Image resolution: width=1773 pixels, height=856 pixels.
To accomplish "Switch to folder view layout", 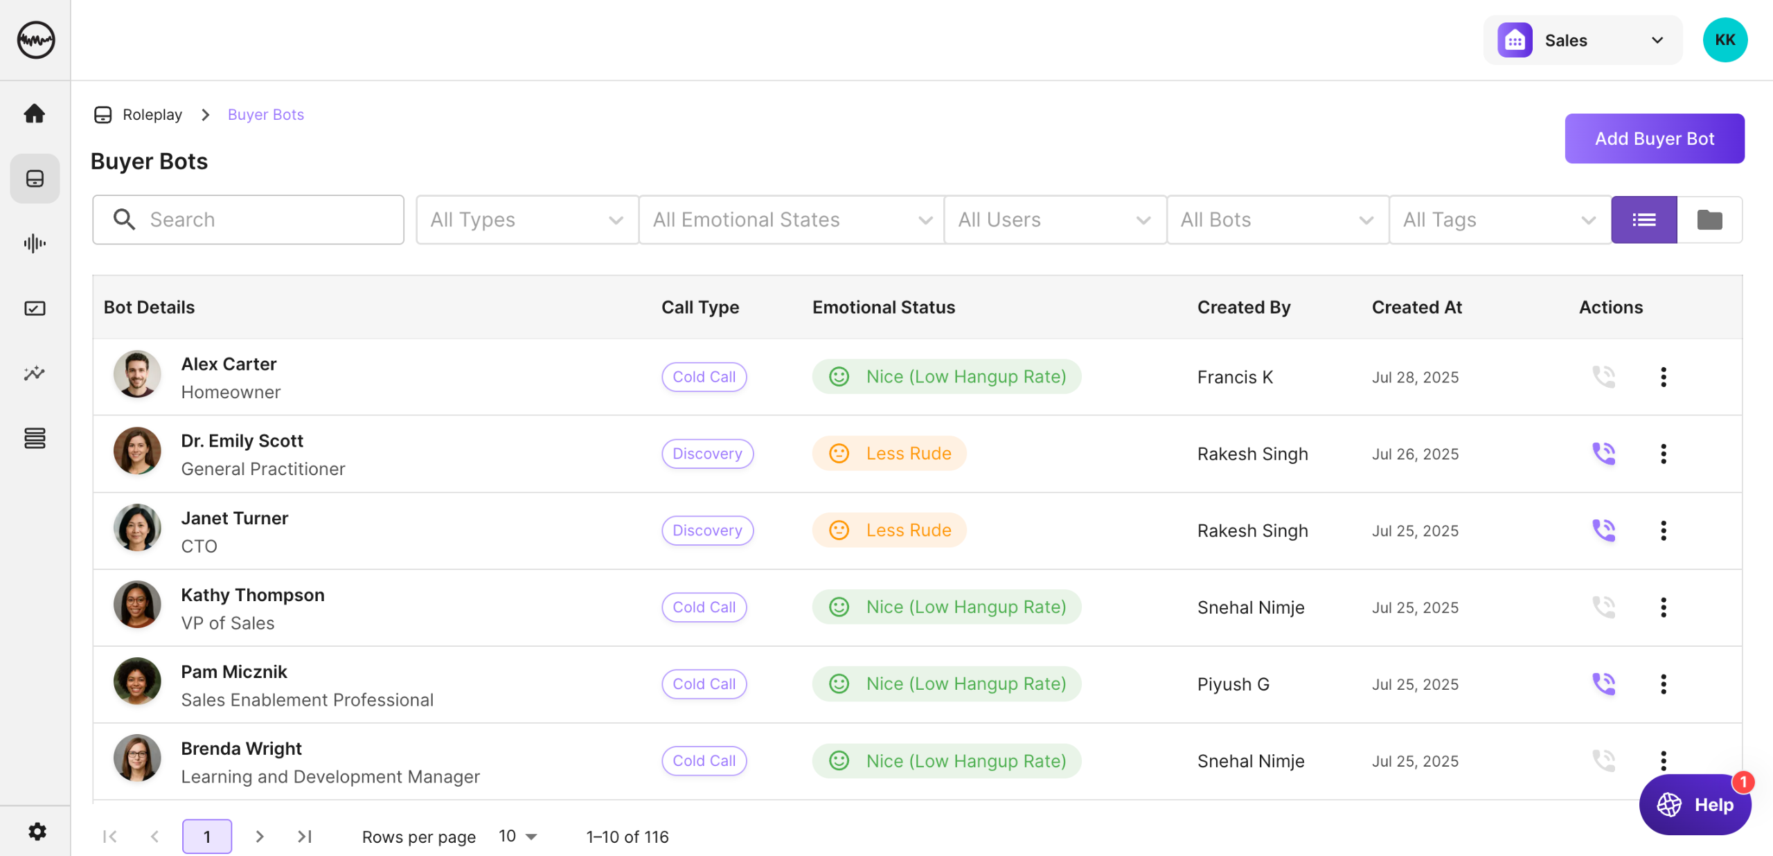I will click(x=1709, y=220).
